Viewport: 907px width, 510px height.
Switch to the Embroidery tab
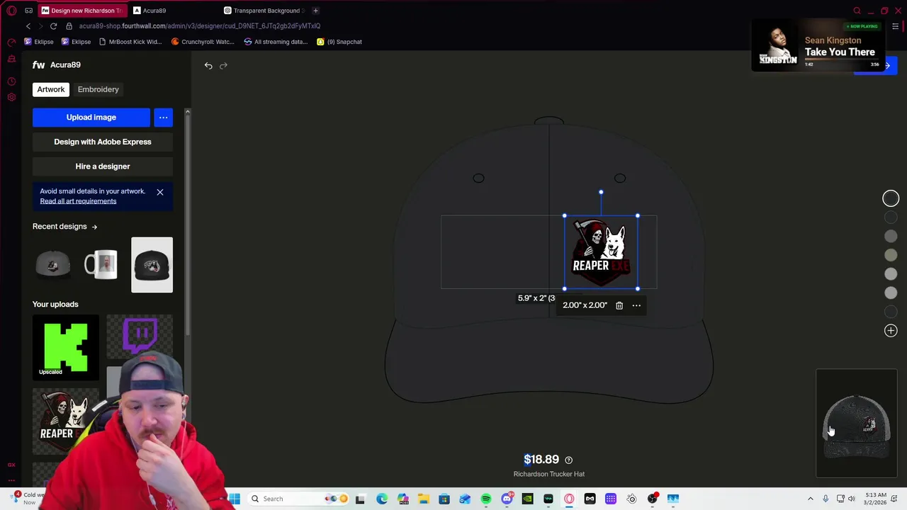coord(98,89)
